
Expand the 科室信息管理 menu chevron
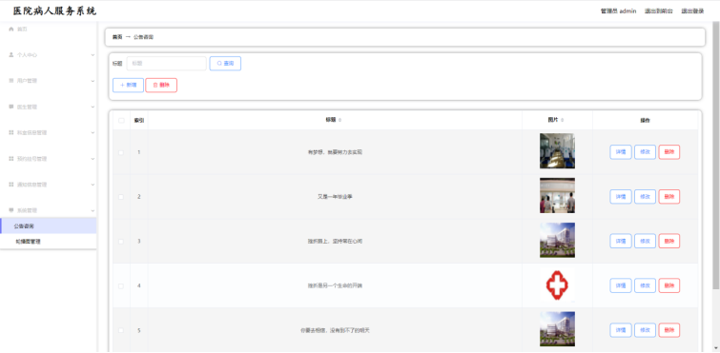pyautogui.click(x=93, y=133)
